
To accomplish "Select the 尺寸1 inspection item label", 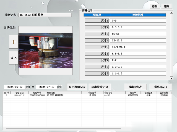I will point(97,21).
